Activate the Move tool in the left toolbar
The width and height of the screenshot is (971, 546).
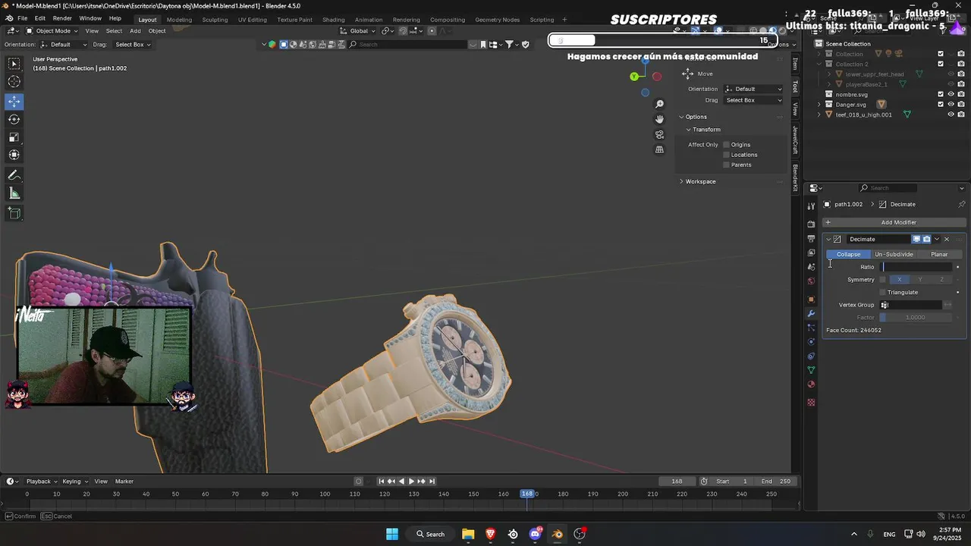[14, 101]
